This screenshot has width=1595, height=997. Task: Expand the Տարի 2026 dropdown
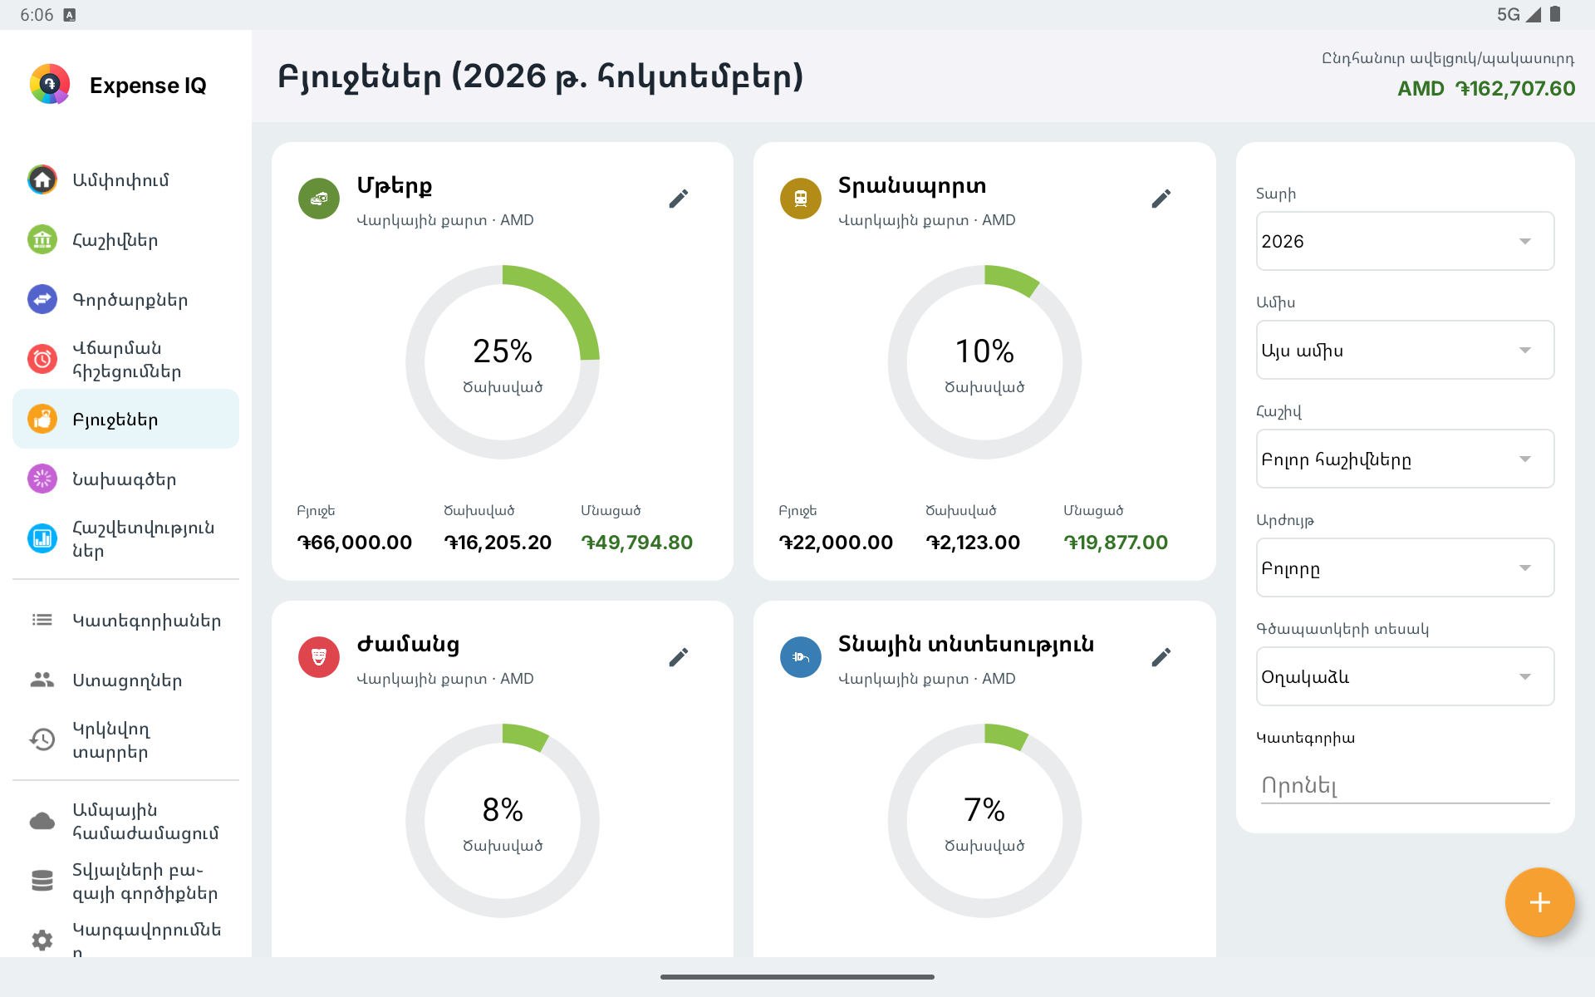coord(1405,241)
